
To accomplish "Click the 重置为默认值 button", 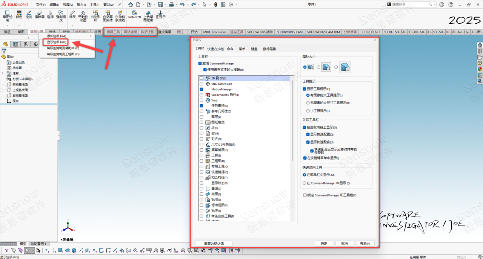I will point(214,244).
